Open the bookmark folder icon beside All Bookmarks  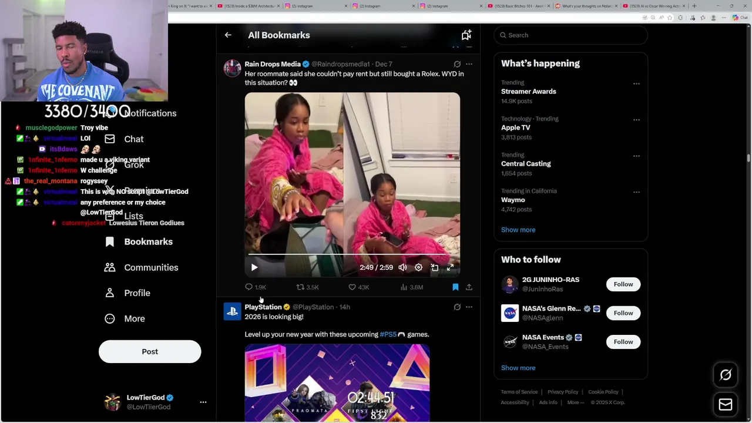point(466,35)
